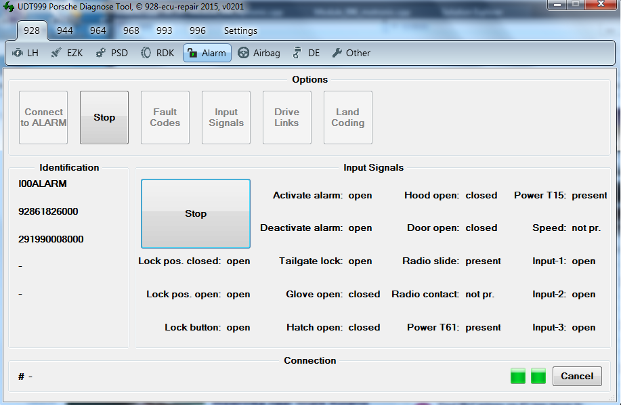
Task: Click the Drive Links button
Action: 287,117
